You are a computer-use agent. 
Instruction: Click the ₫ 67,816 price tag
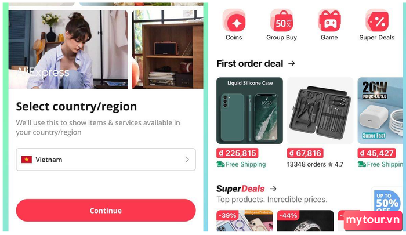306,153
